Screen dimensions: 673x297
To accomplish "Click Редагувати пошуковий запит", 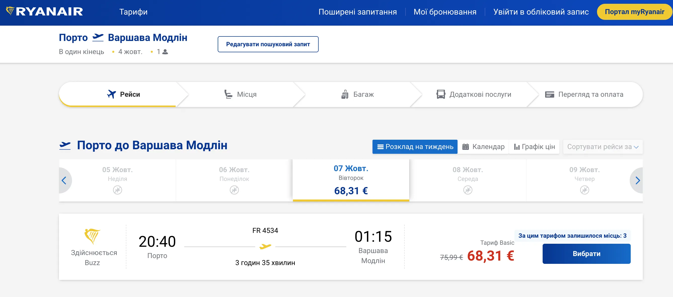I will click(x=268, y=44).
